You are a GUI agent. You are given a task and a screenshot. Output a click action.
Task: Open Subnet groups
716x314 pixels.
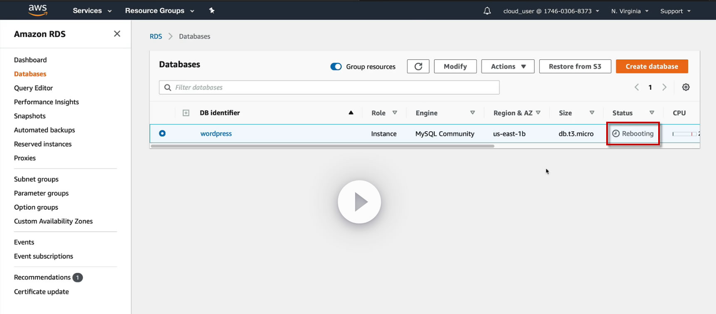point(36,179)
